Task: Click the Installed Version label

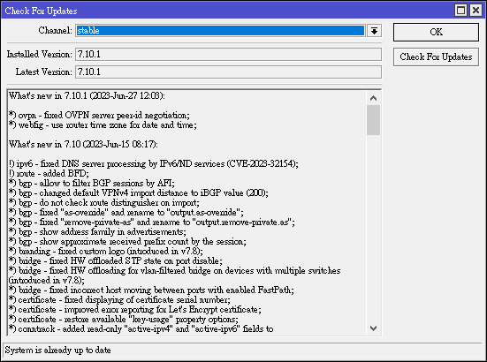Action: point(40,54)
